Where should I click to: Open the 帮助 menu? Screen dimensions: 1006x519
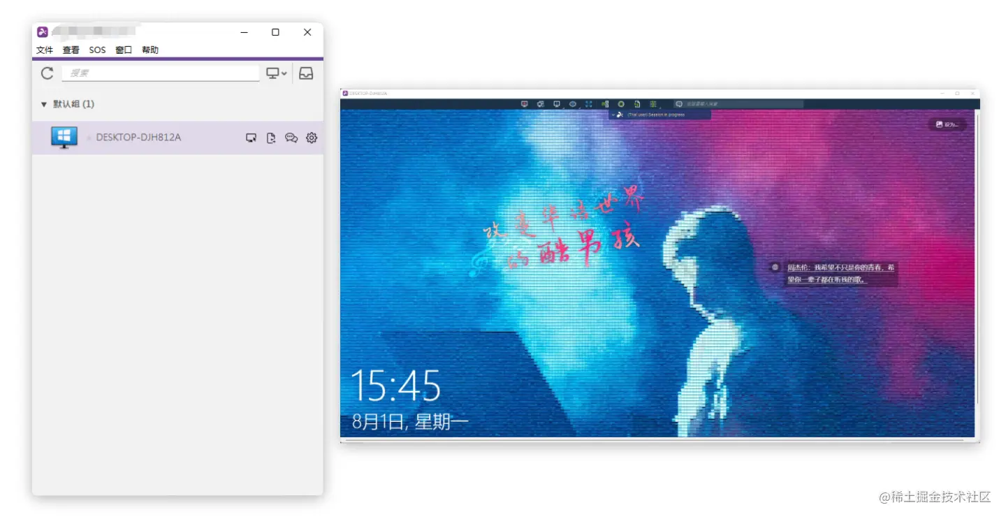150,50
